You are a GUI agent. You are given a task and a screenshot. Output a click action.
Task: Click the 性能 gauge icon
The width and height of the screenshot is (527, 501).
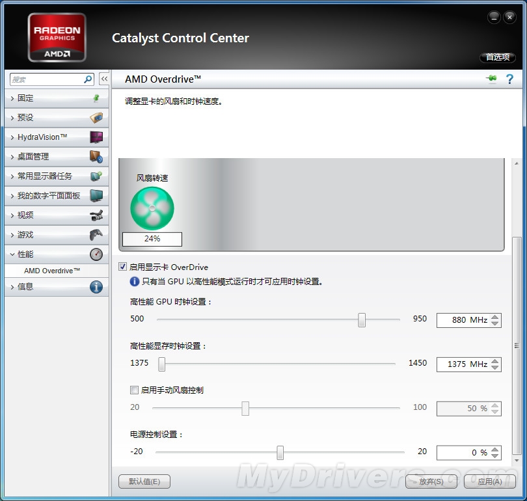[x=96, y=254]
